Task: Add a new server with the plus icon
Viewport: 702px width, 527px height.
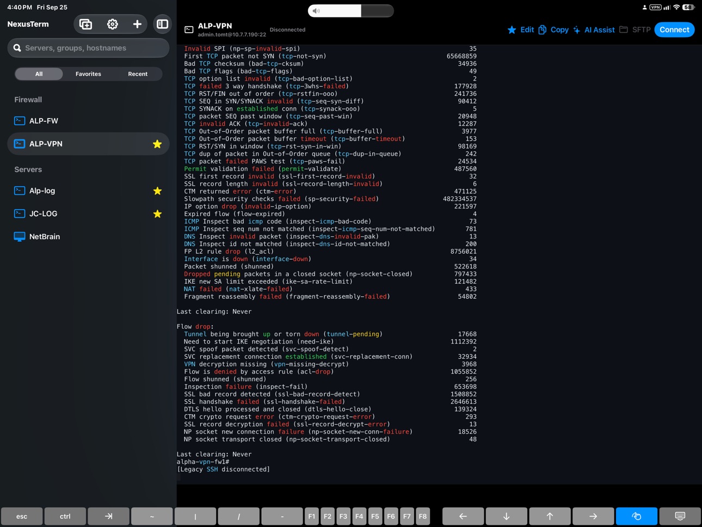Action: pos(137,24)
